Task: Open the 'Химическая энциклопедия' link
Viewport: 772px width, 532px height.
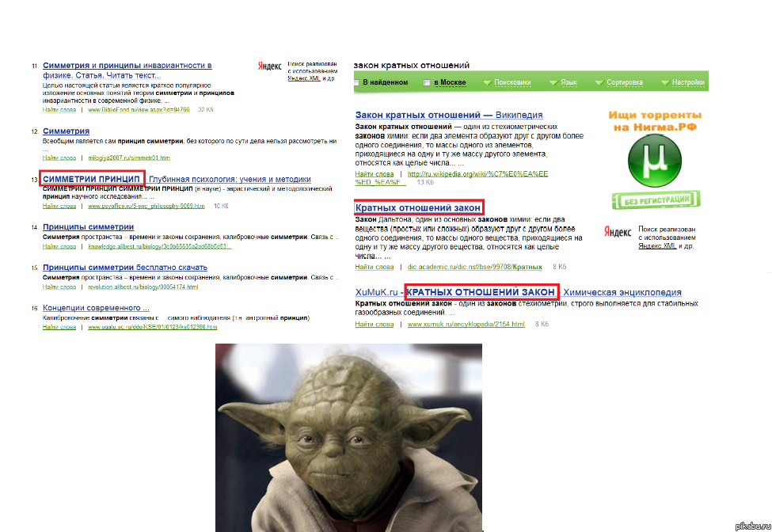Action: pos(622,292)
